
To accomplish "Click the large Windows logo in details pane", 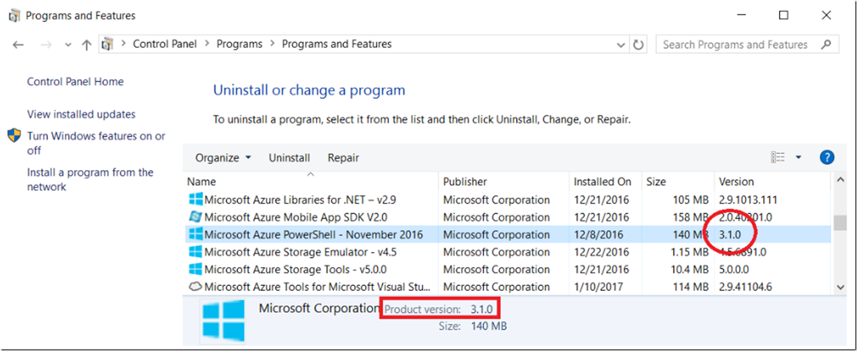I will [x=223, y=321].
